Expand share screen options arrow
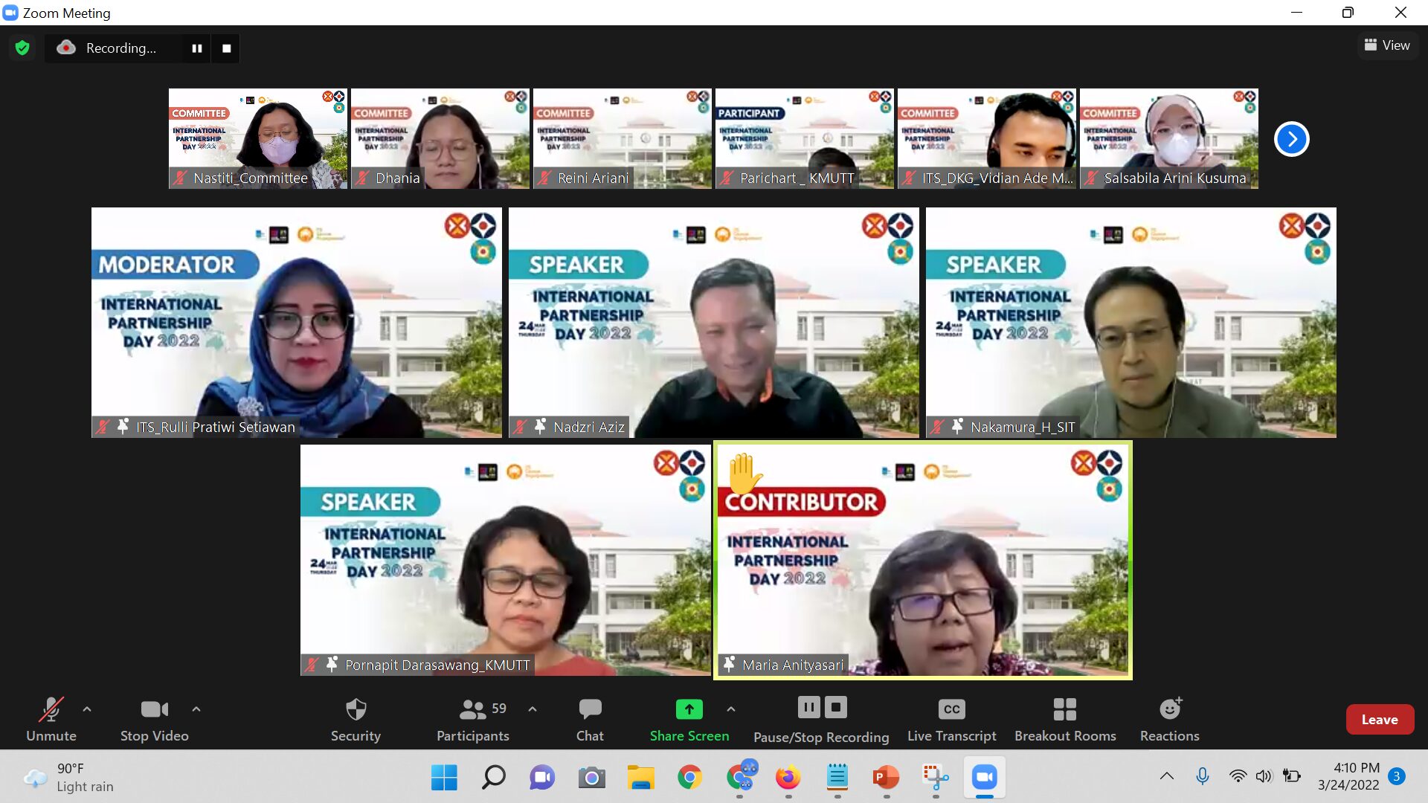Image resolution: width=1428 pixels, height=803 pixels. coord(731,709)
